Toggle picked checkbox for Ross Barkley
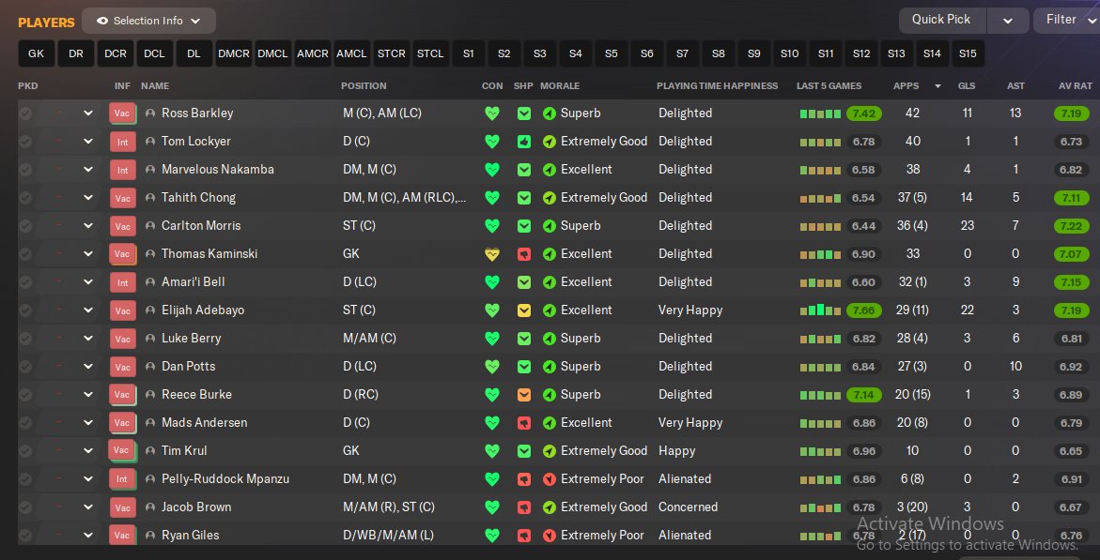The height and width of the screenshot is (560, 1100). click(25, 114)
